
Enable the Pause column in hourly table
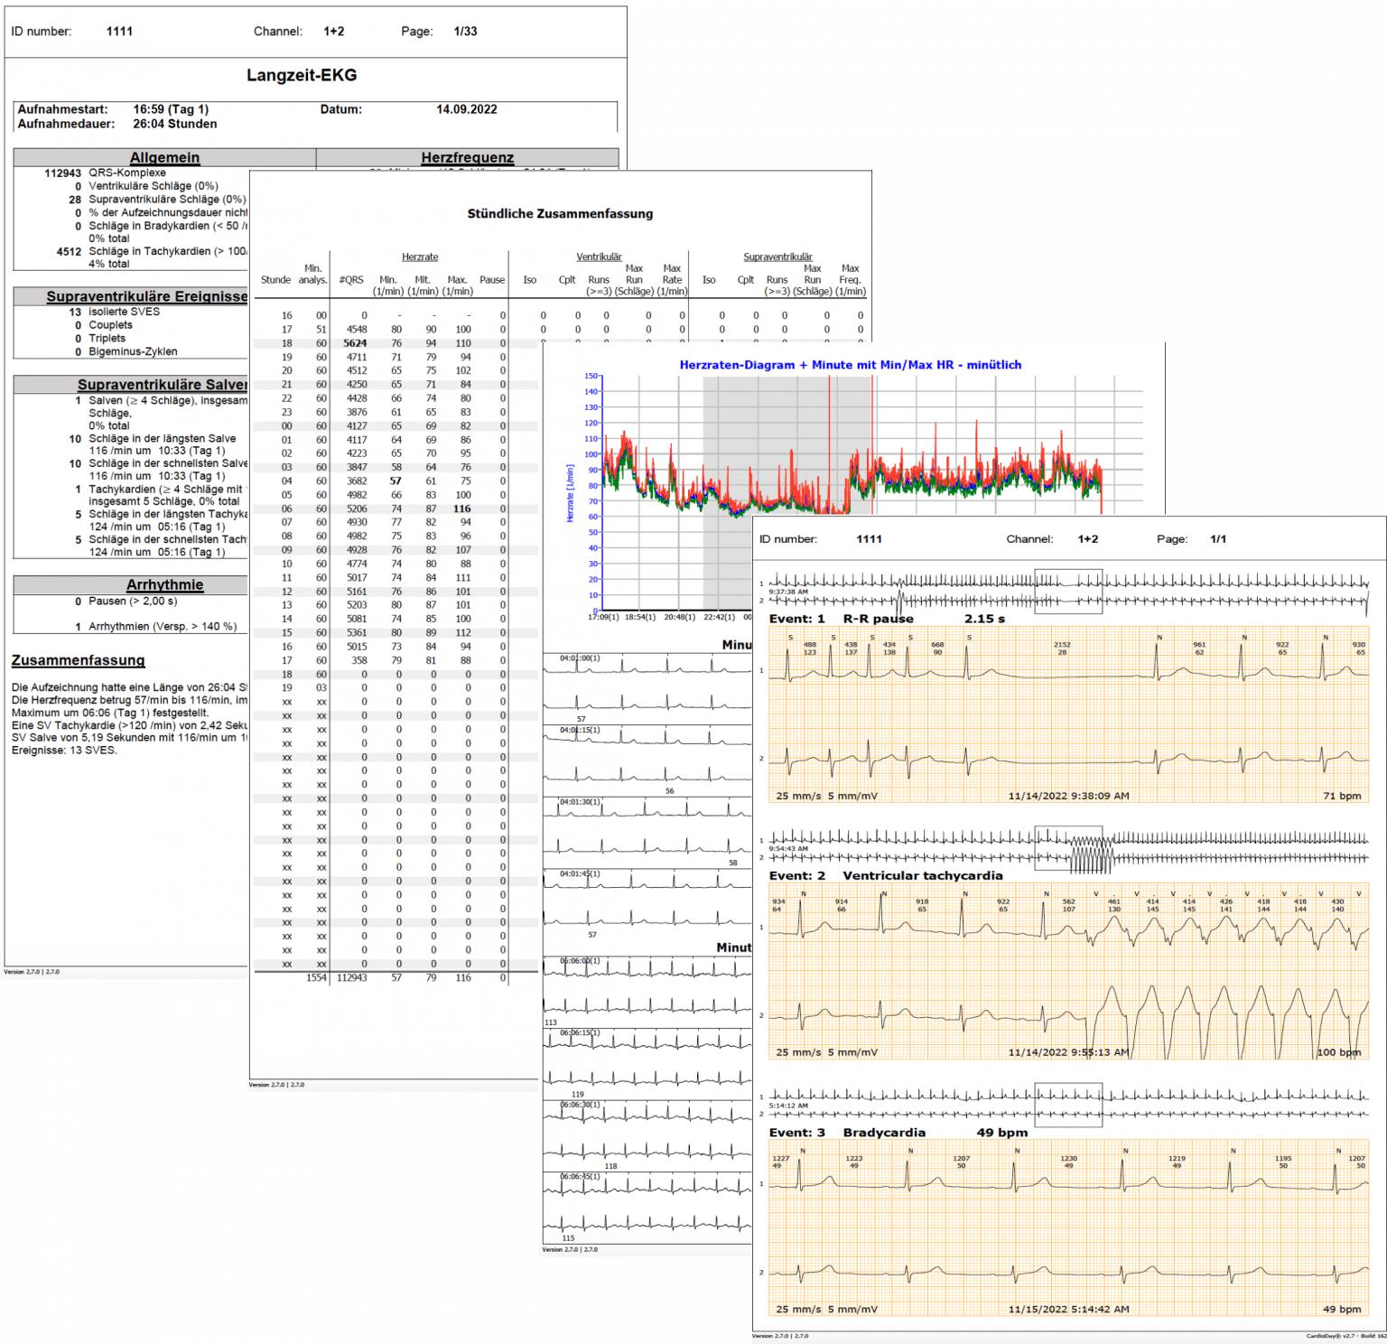(x=491, y=280)
